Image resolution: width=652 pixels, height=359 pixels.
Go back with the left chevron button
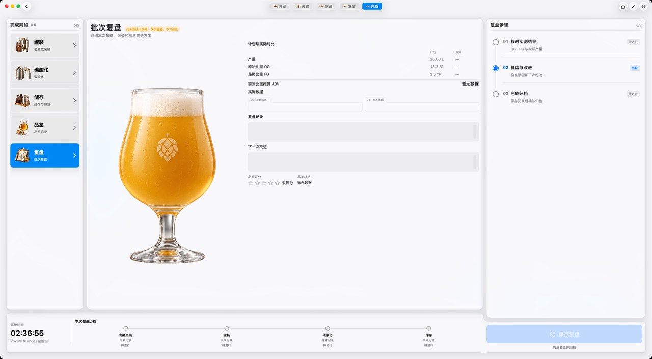27,6
